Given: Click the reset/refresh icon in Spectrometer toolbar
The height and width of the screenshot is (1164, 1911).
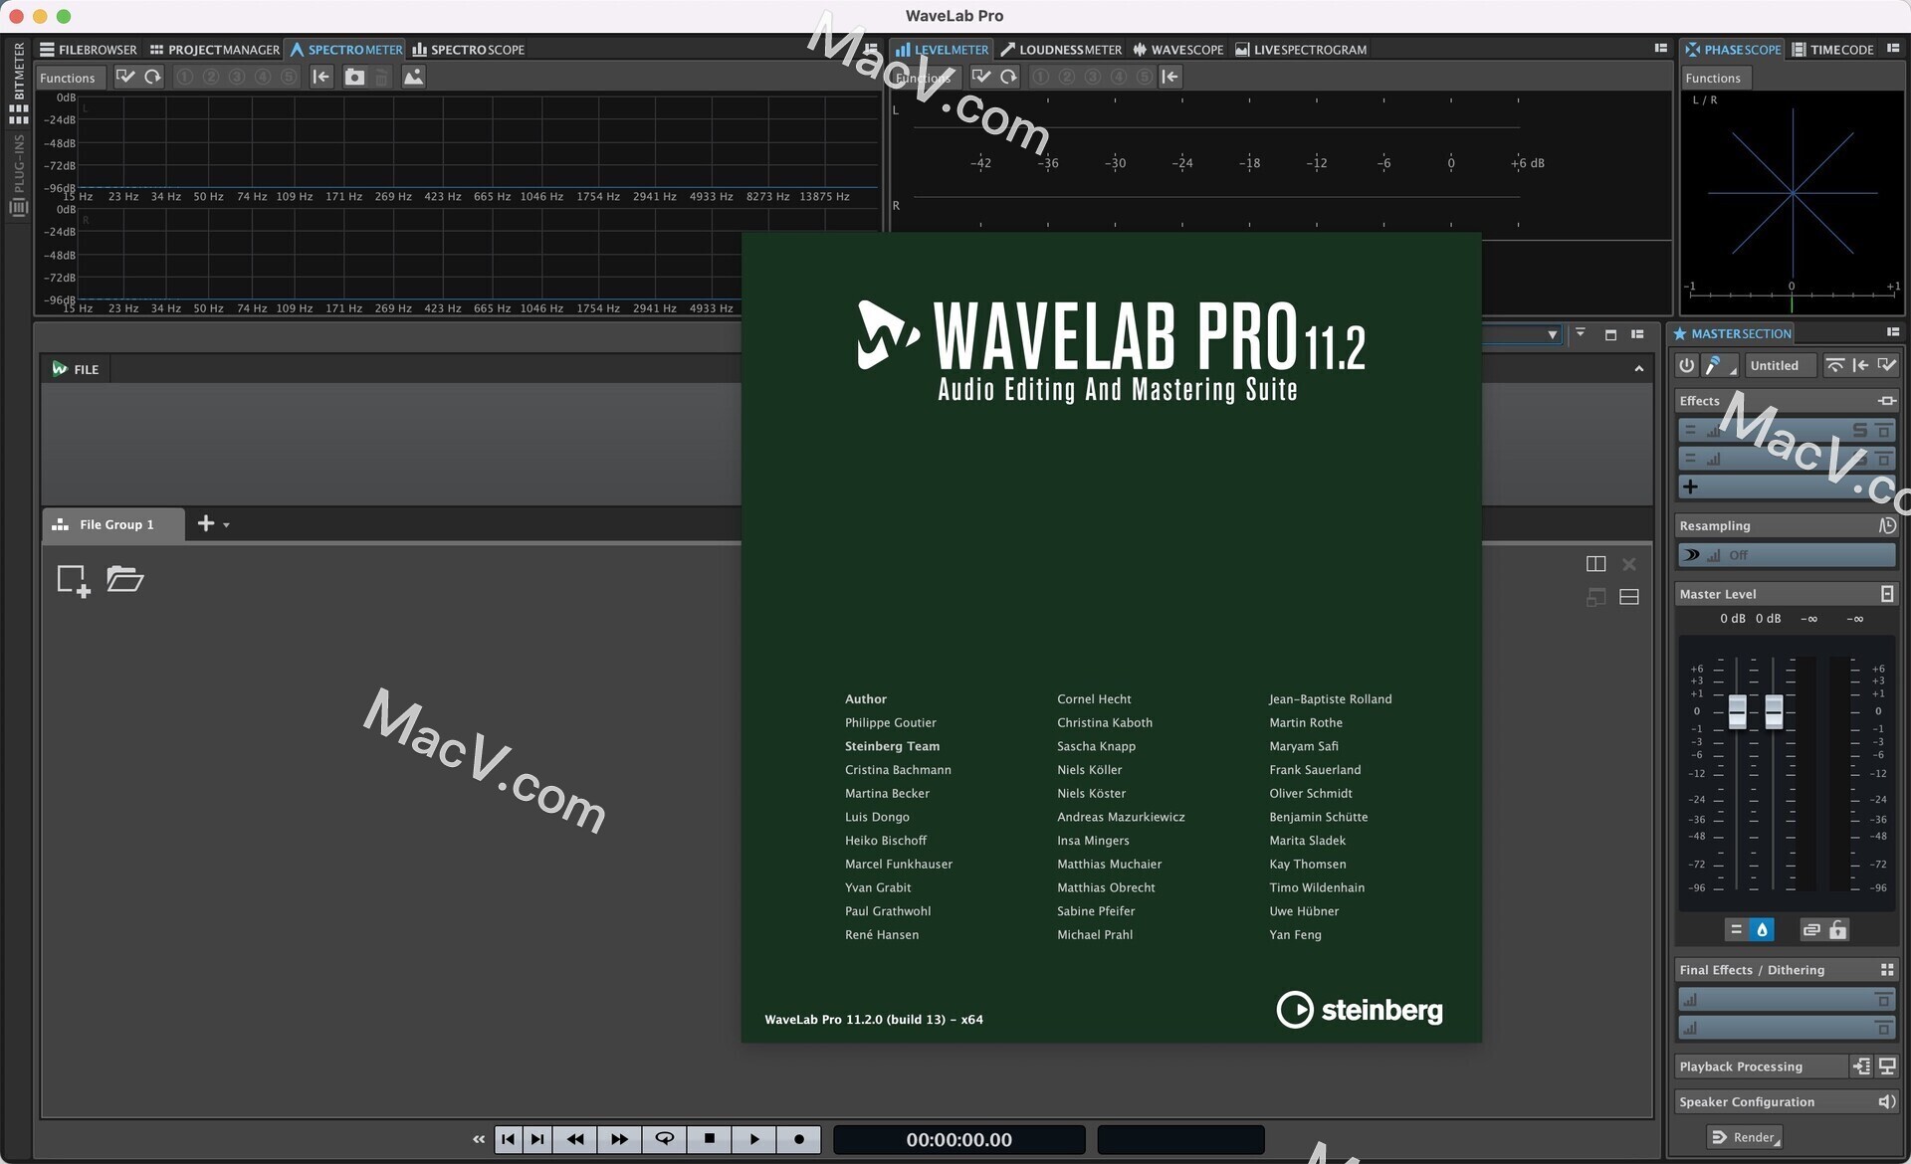Looking at the screenshot, I should pyautogui.click(x=152, y=77).
